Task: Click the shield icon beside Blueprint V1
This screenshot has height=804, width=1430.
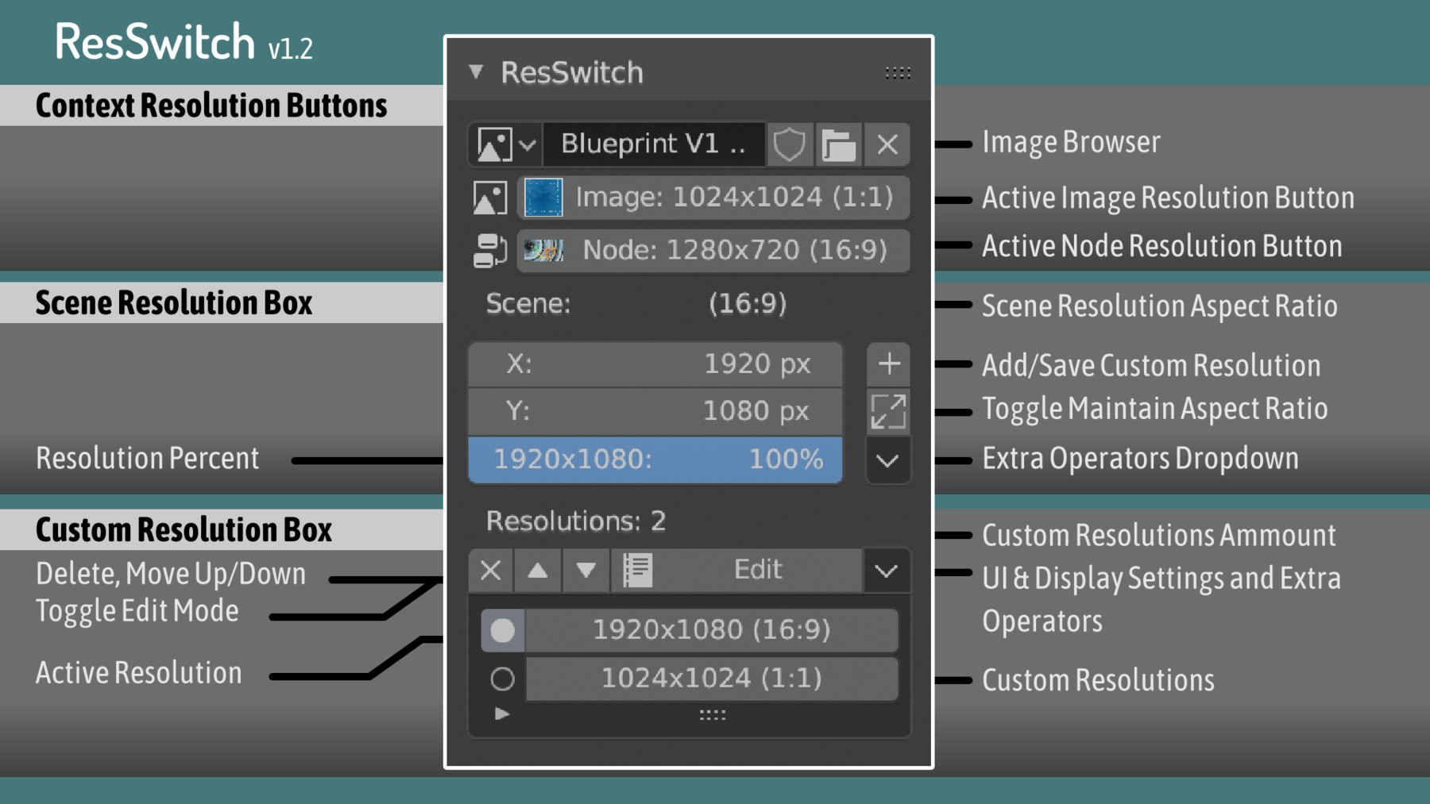Action: pos(790,144)
